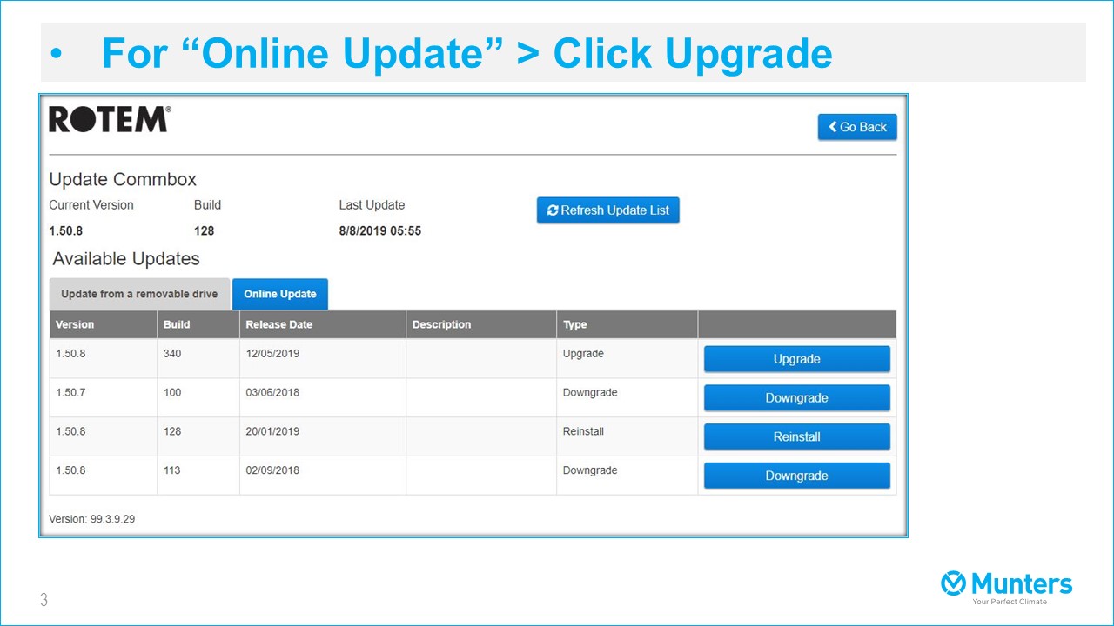Click the Munters circular logo icon
1114x626 pixels.
952,584
